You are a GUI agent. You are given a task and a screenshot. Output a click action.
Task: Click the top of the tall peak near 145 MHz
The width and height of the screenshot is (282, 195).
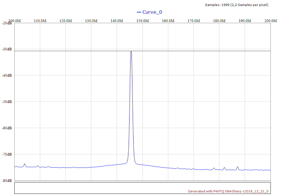pyautogui.click(x=131, y=51)
